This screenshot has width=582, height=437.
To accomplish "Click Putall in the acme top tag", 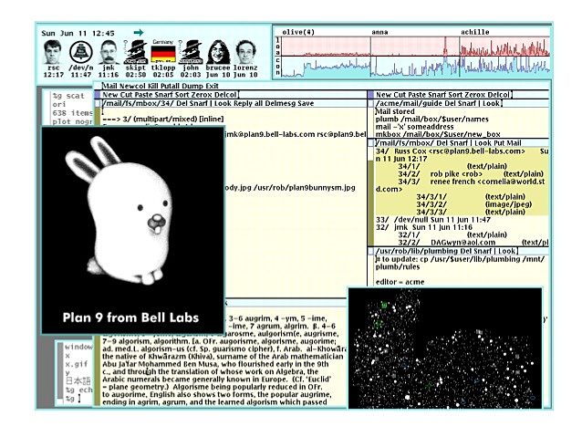I will [168, 86].
